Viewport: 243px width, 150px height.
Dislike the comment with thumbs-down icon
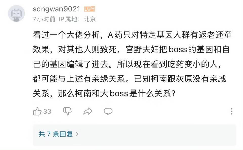pyautogui.click(x=67, y=111)
